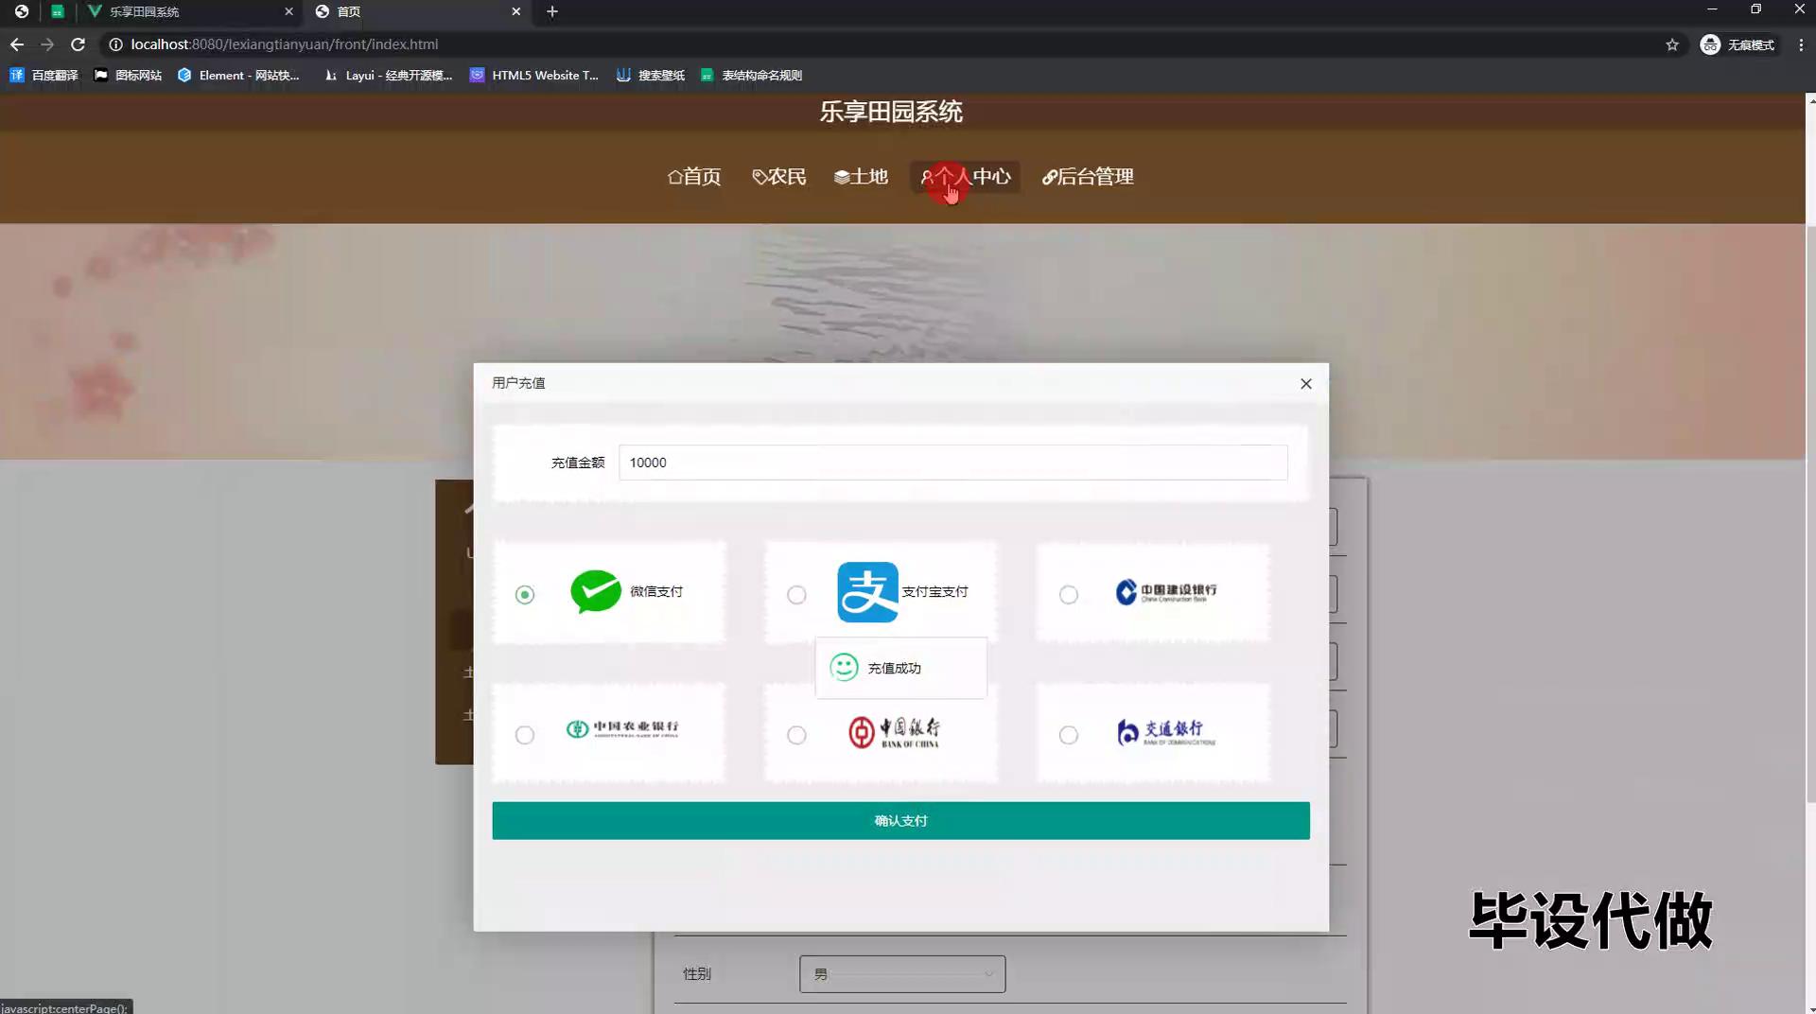Click the Agricultural Bank of China logo

(621, 728)
